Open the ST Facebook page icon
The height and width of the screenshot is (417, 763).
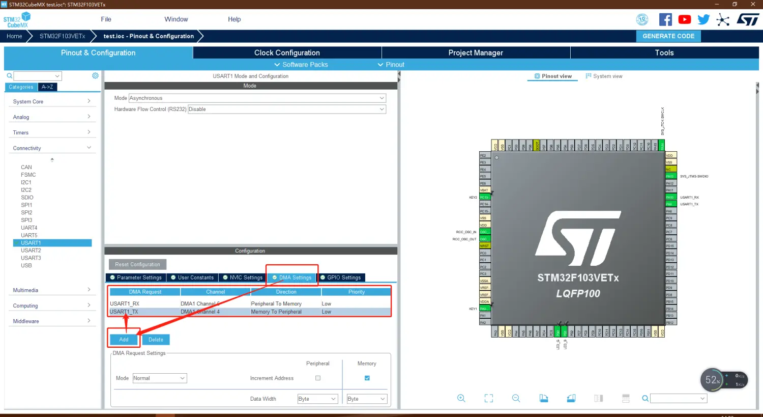(x=665, y=20)
